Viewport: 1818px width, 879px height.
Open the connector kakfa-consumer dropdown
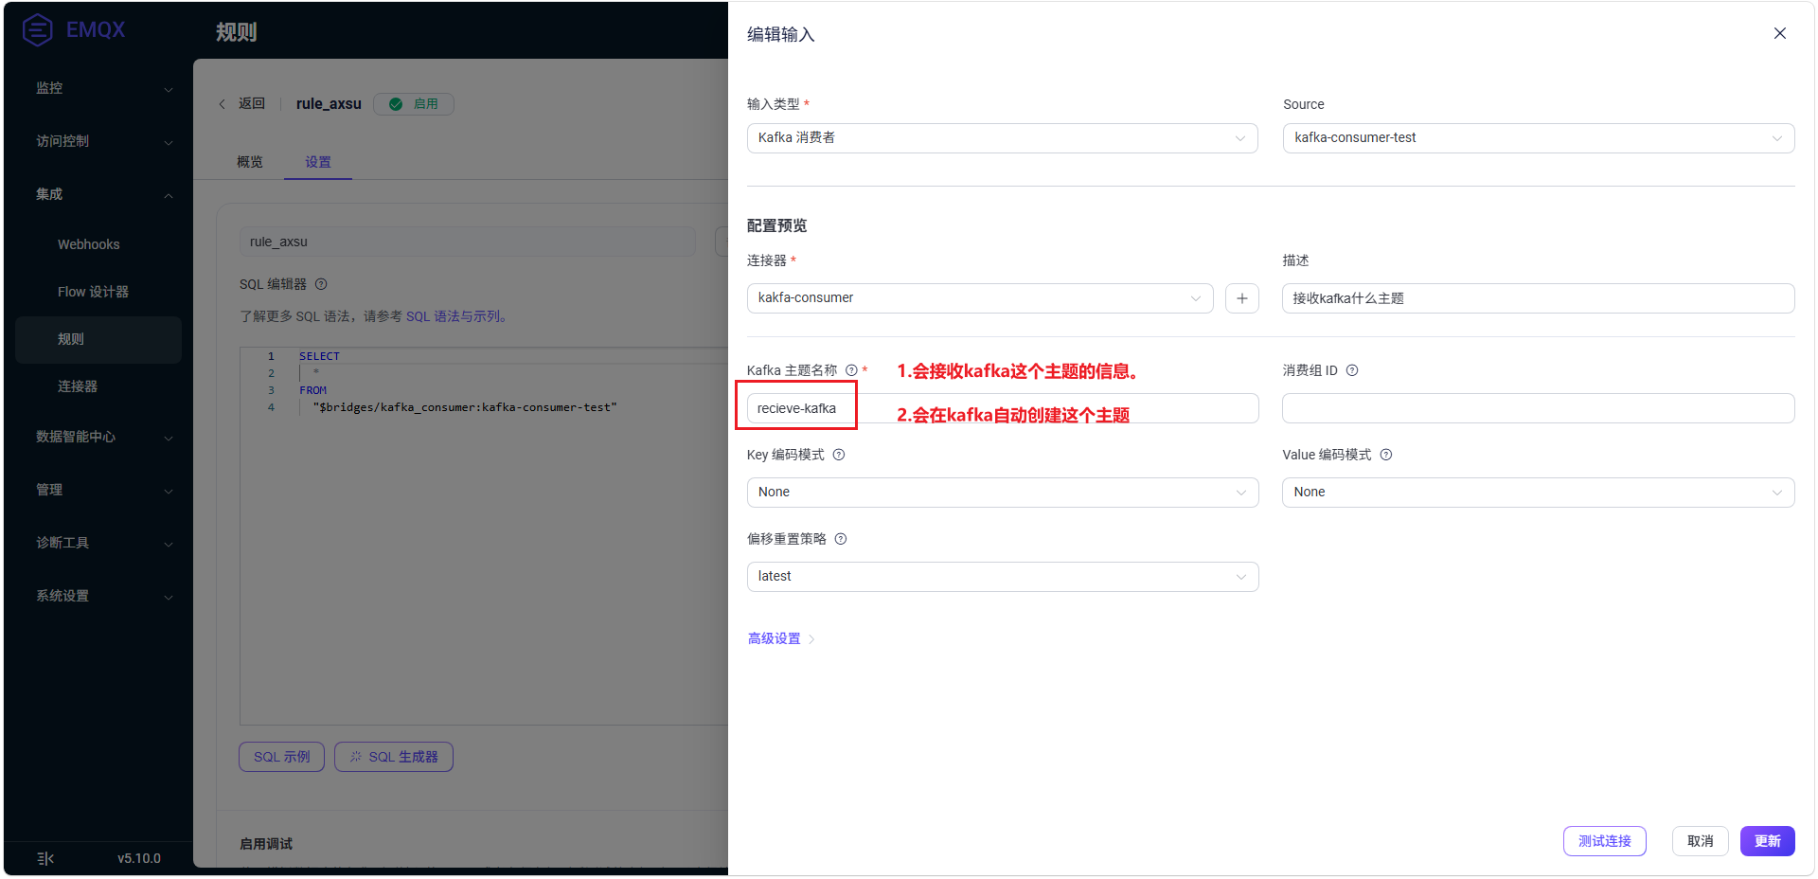(980, 298)
